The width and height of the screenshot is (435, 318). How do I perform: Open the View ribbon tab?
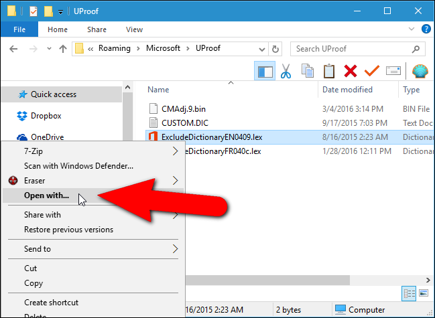134,29
